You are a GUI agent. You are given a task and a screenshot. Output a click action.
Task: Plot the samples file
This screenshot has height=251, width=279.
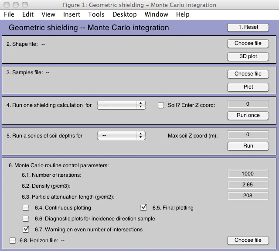(x=248, y=87)
